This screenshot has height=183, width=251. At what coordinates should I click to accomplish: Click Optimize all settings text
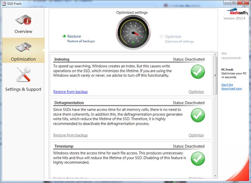[179, 41]
